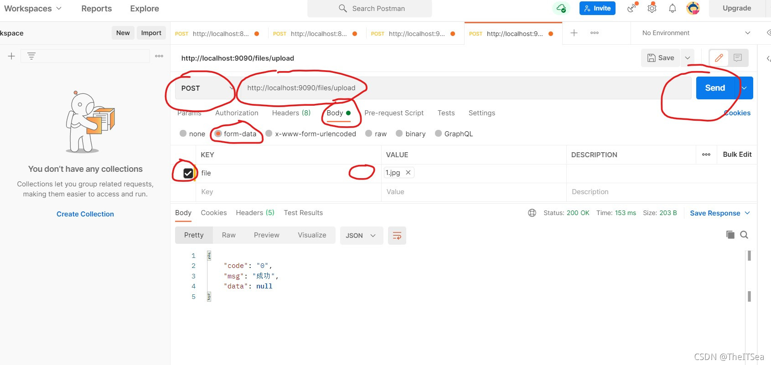Viewport: 771px width, 365px height.
Task: Click the New button in sidebar
Action: (123, 33)
